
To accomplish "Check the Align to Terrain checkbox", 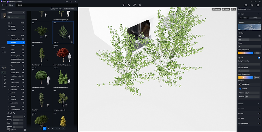I will point(25,130).
